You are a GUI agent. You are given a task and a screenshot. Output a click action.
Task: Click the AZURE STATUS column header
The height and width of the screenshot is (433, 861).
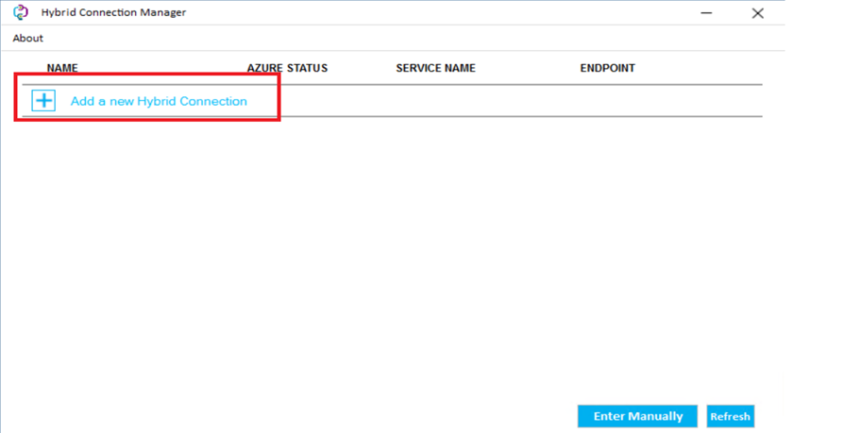(287, 68)
